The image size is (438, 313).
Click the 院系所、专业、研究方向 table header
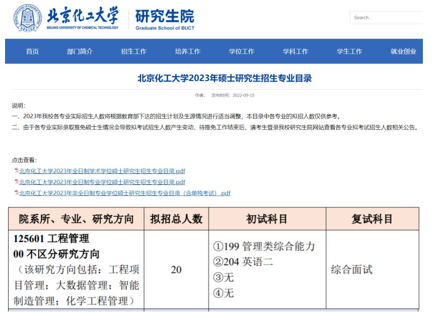point(76,219)
